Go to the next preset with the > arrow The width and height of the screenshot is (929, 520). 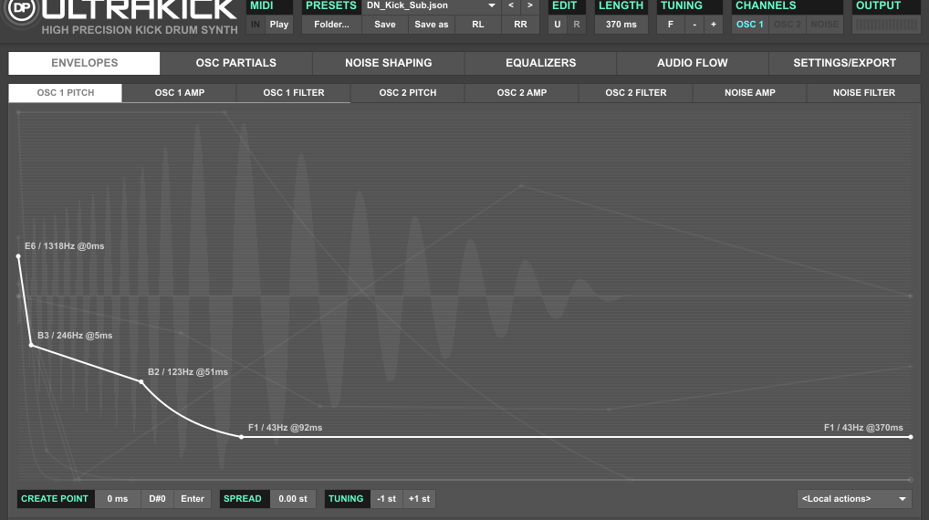pyautogui.click(x=529, y=5)
